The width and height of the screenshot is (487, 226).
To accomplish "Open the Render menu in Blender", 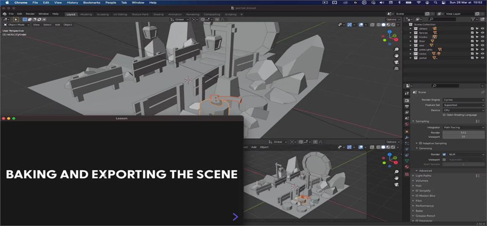I will 30,14.
